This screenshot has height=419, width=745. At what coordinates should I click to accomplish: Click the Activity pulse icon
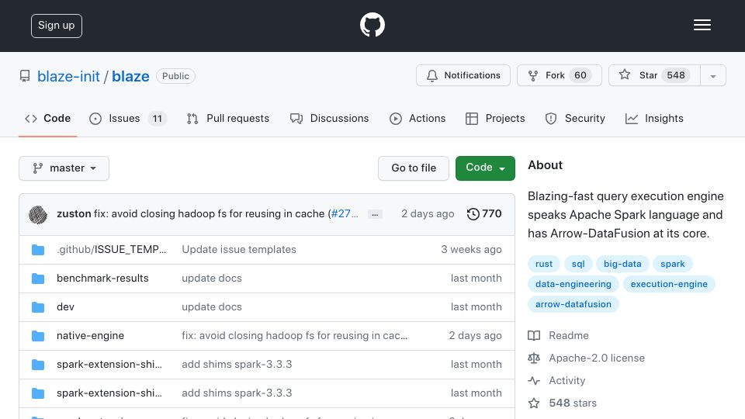tap(534, 380)
